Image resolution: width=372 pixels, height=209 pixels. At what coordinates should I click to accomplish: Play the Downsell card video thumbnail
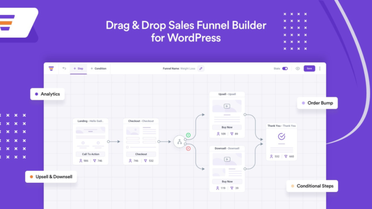pyautogui.click(x=227, y=159)
